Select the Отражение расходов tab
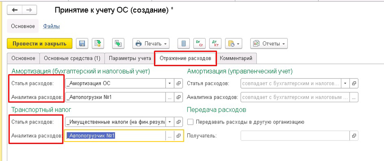Screen dimensions: 384x161 [x=185, y=58]
